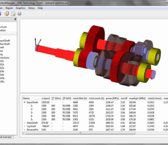Select the Connections item in sidebar tree
Image resolution: width=168 pixels, height=145 pixels.
5,58
